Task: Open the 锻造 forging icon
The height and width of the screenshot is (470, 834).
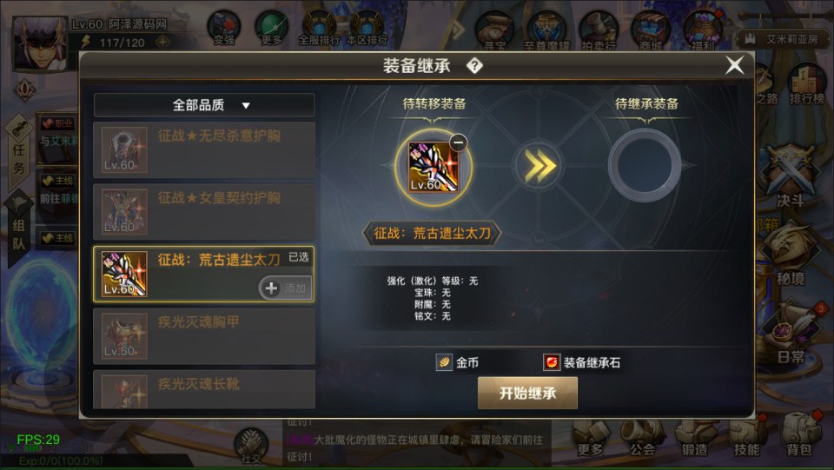Action: (x=695, y=436)
